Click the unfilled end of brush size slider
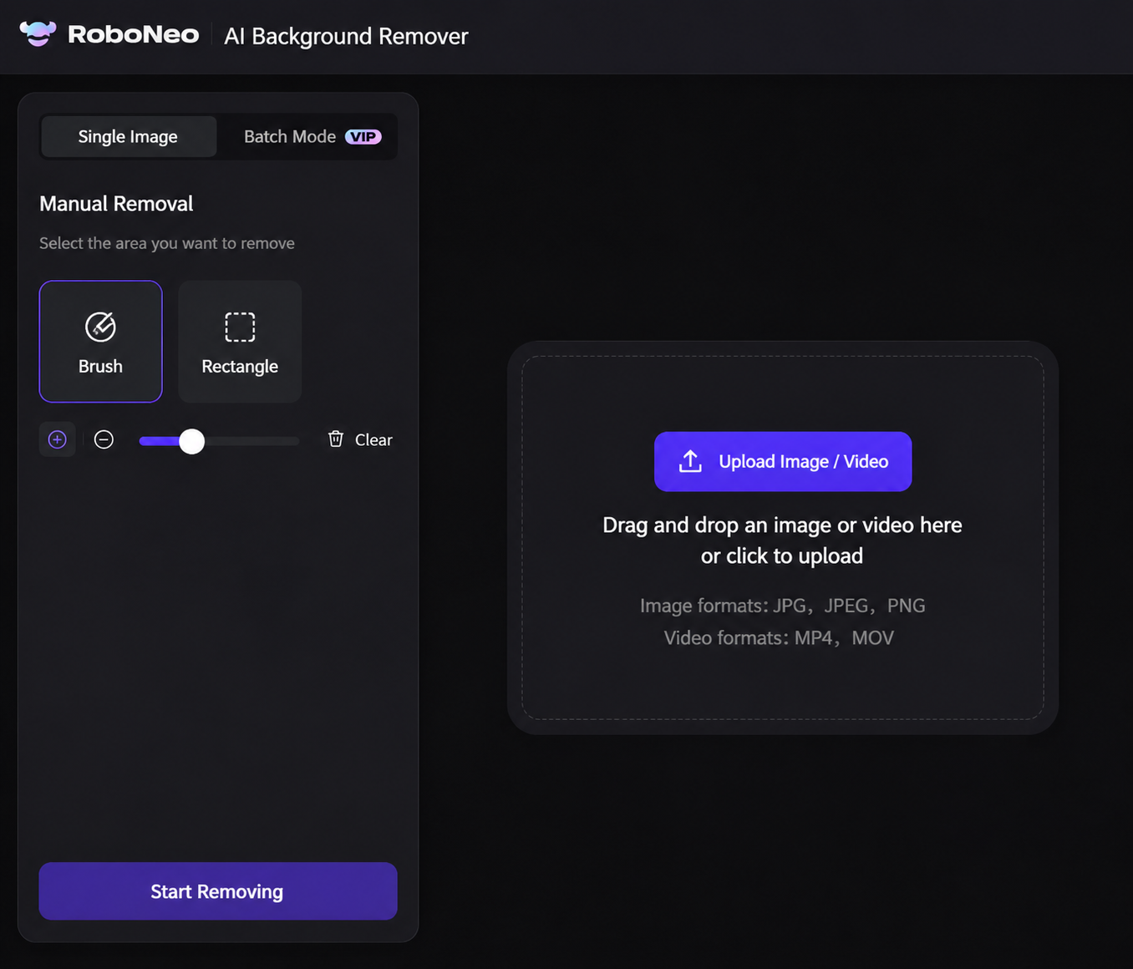This screenshot has width=1133, height=969. 251,441
